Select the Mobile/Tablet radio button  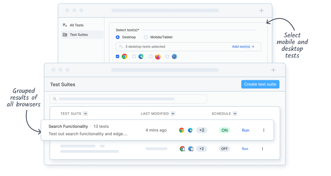[x=146, y=37]
